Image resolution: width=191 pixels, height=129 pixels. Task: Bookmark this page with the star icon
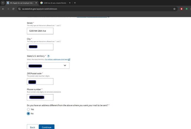point(174,9)
